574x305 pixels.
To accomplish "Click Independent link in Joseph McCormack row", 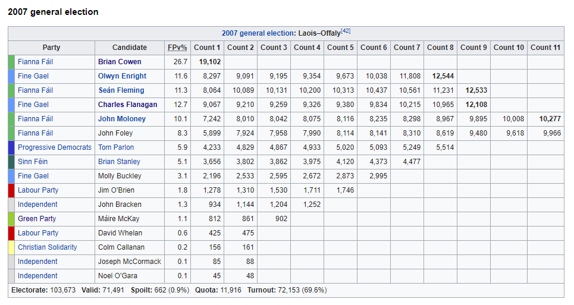I will click(37, 262).
